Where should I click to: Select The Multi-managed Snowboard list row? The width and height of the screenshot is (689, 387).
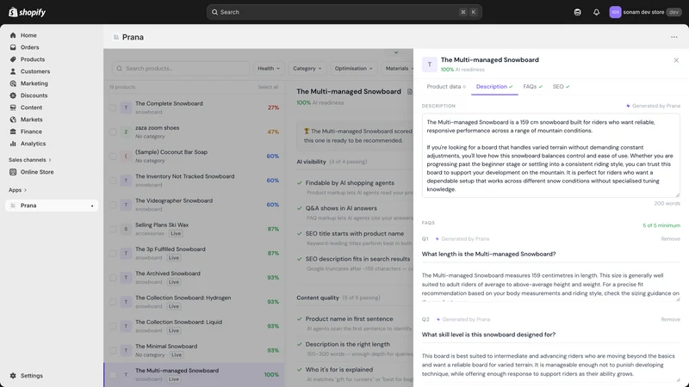[x=194, y=375]
